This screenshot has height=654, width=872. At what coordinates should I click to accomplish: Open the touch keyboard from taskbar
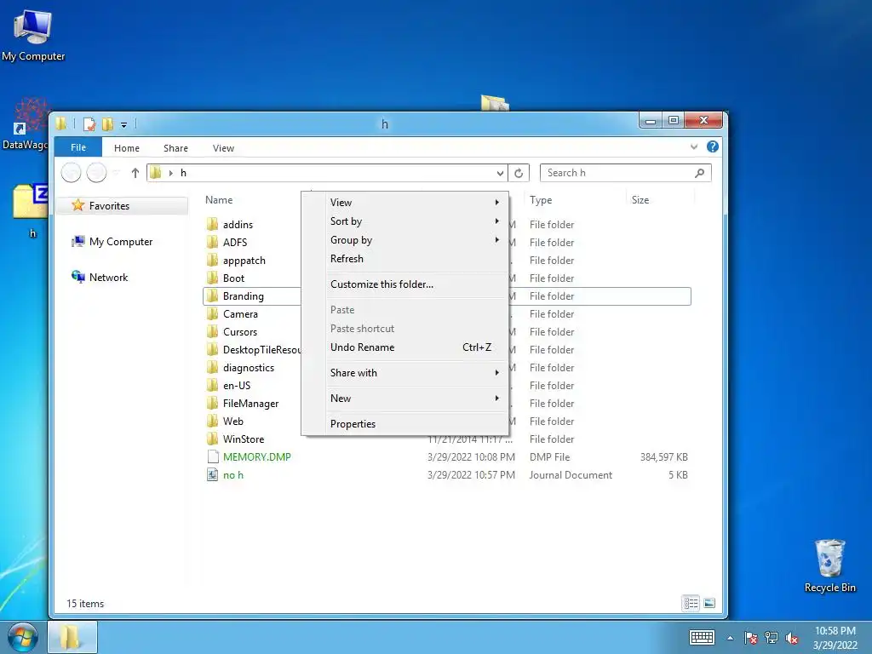point(702,638)
